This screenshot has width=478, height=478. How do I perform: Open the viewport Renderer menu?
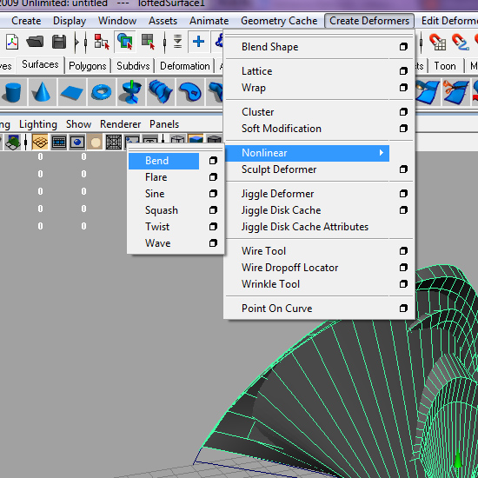pos(121,124)
